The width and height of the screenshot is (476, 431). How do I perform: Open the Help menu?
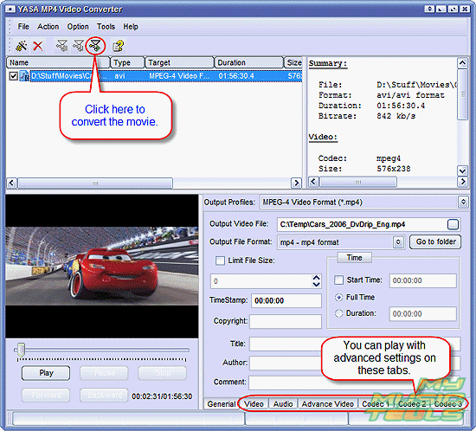[x=131, y=27]
